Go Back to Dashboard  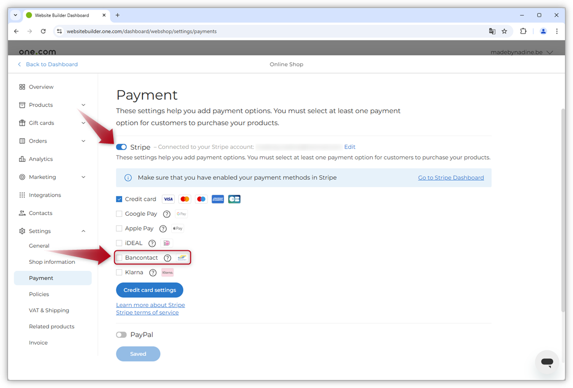point(48,64)
